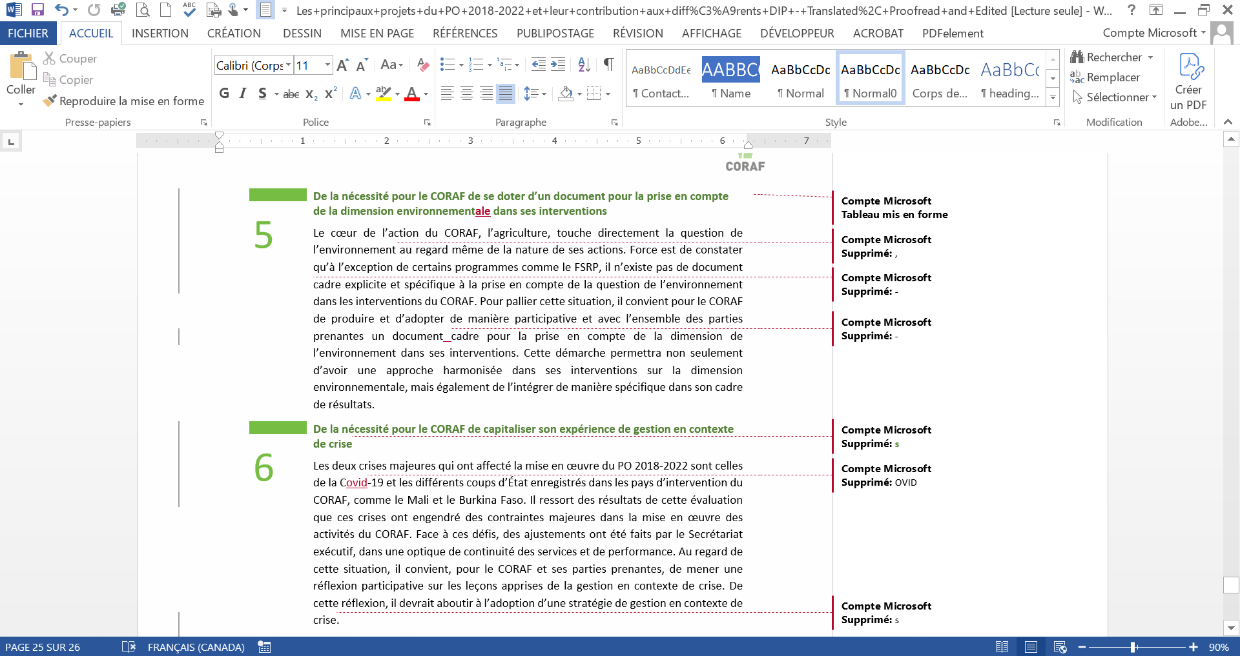The image size is (1240, 656).
Task: Open the FICHIER tab
Action: [28, 34]
